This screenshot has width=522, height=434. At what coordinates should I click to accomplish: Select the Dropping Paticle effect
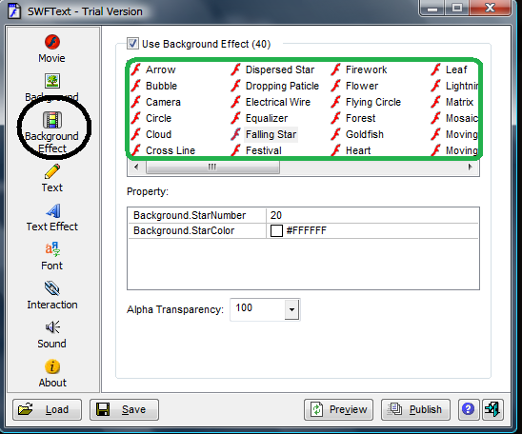275,86
